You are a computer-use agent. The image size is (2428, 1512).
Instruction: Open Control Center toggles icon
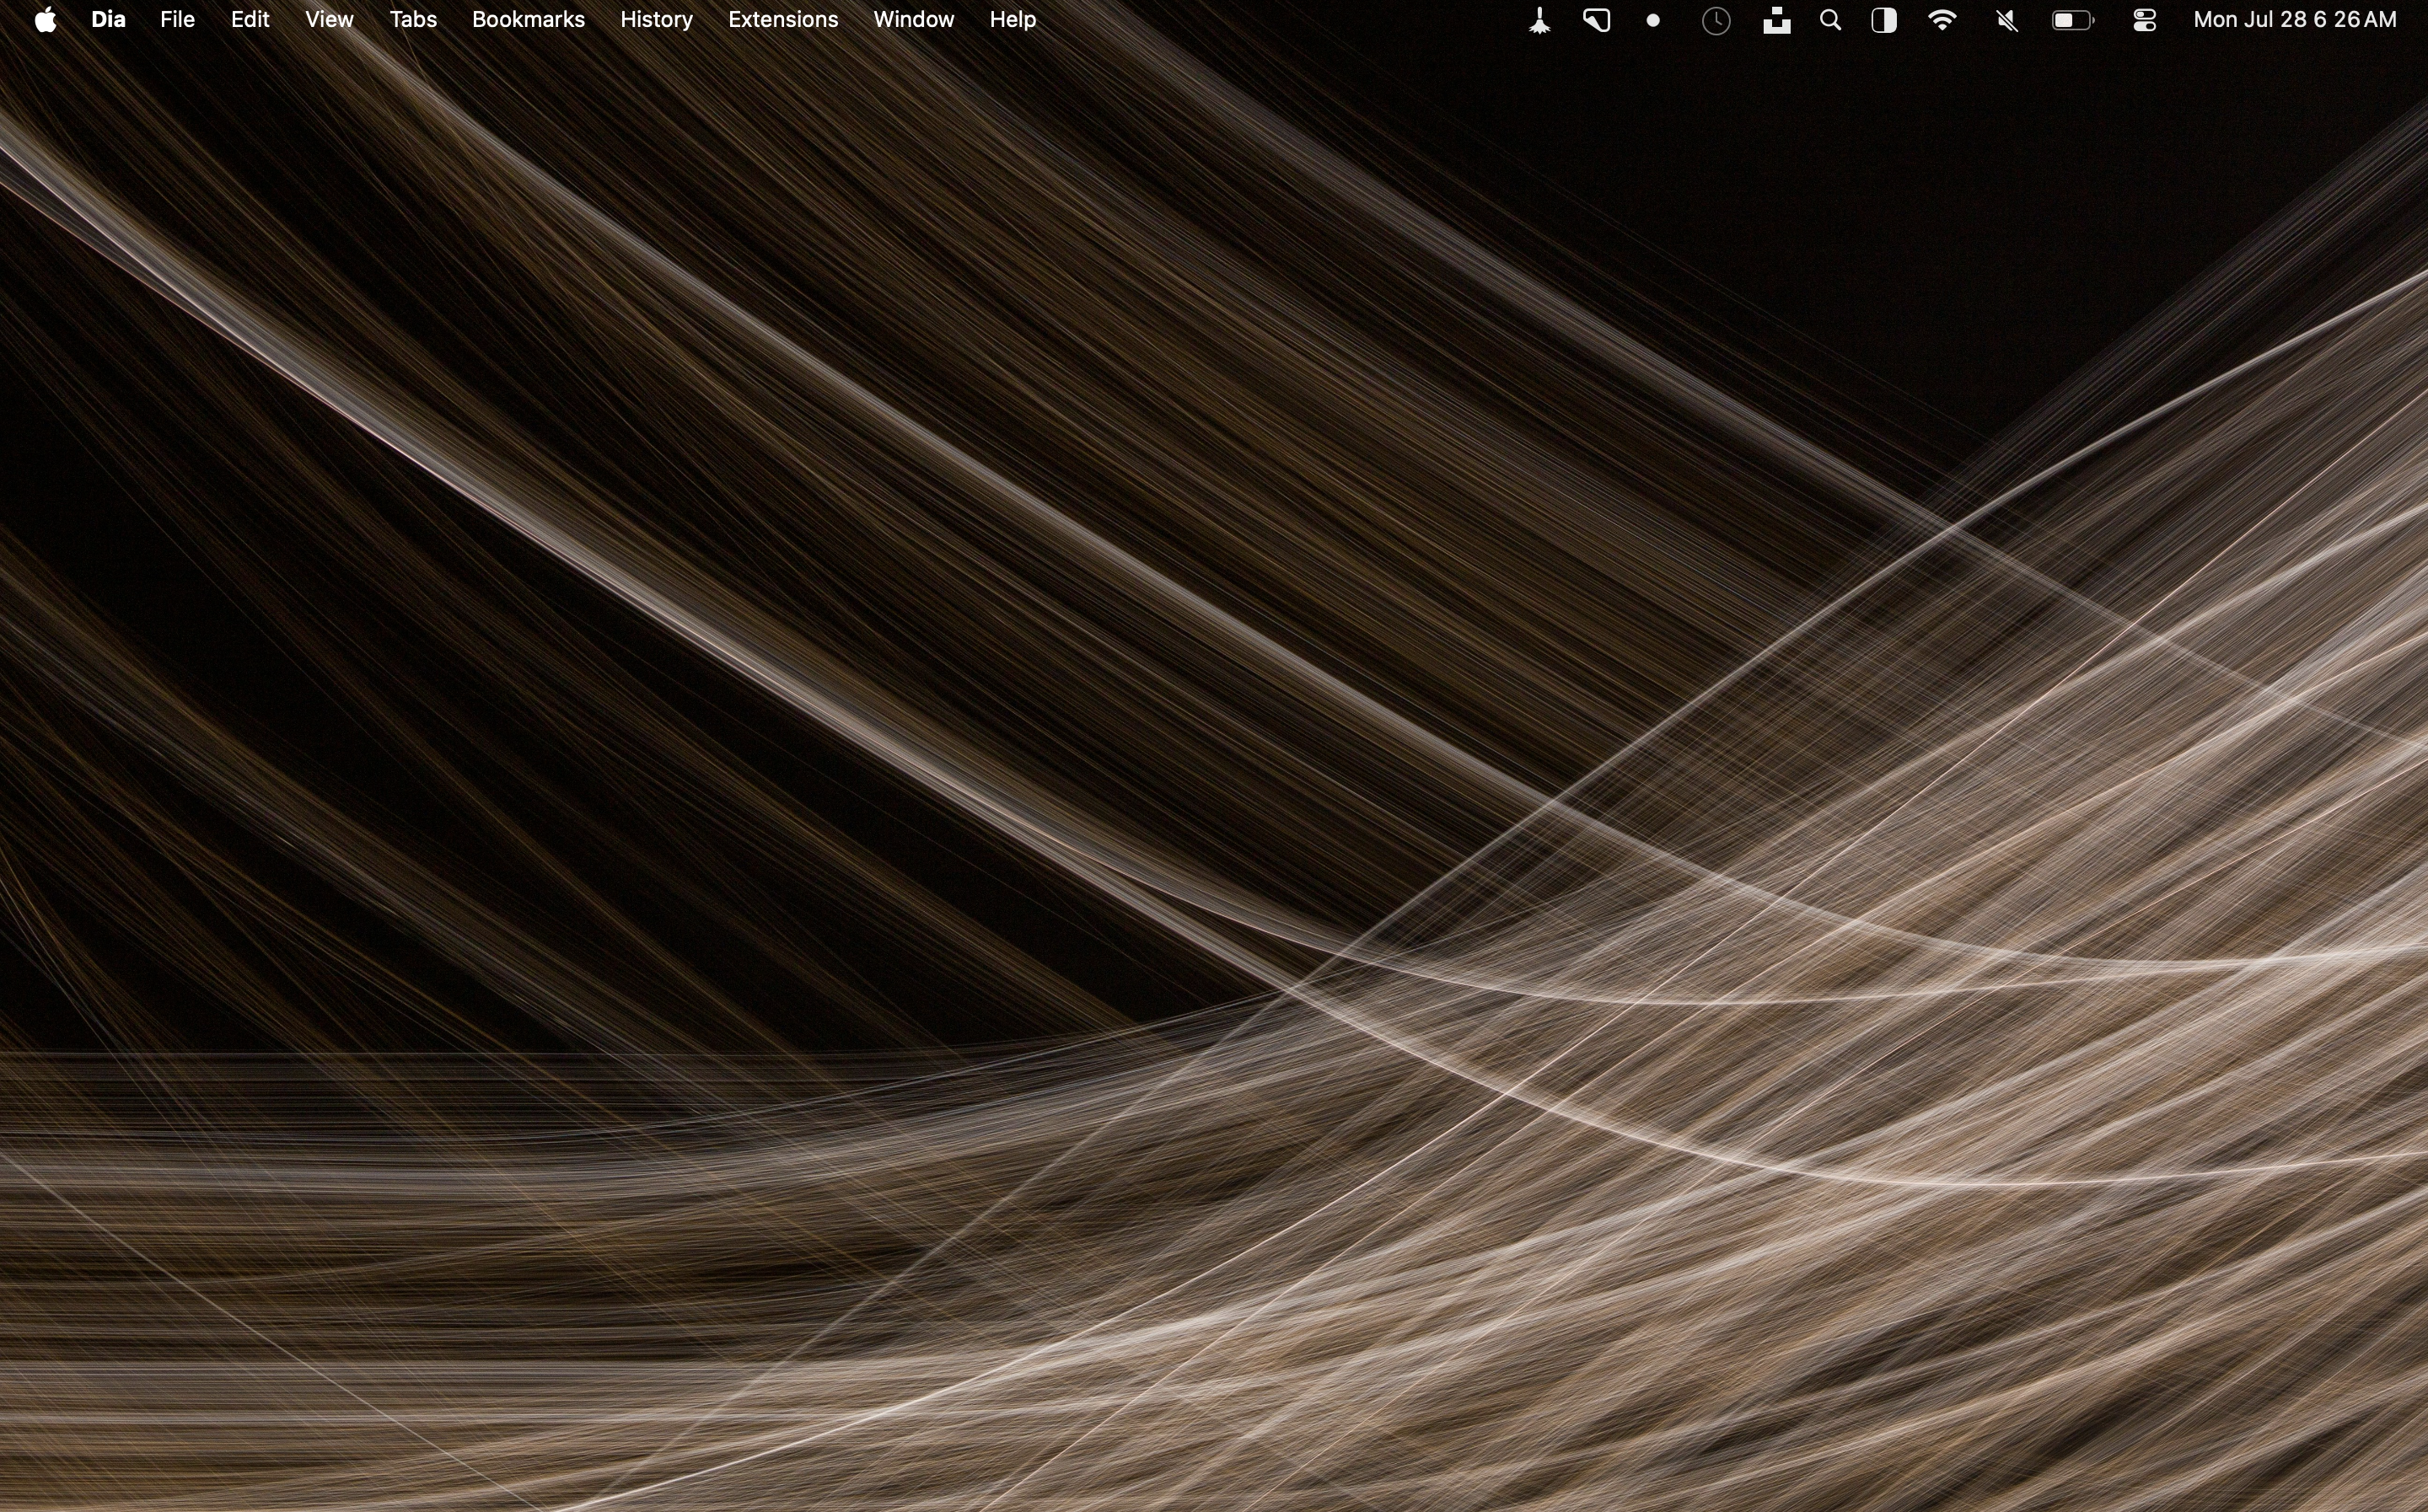[x=2144, y=20]
